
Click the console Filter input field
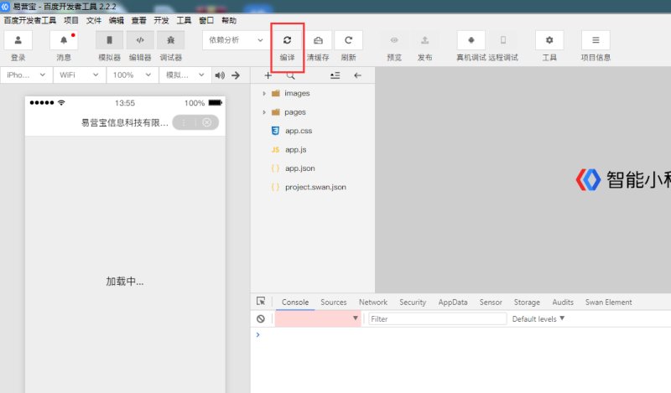pyautogui.click(x=437, y=319)
